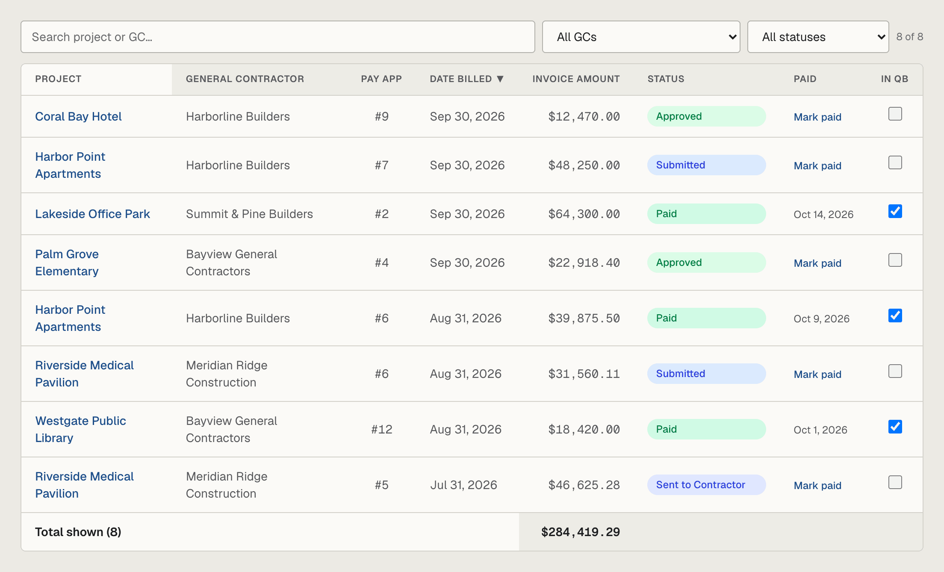Image resolution: width=944 pixels, height=572 pixels.
Task: Click the Paid status for Lakeside Office Park
Action: tap(706, 214)
